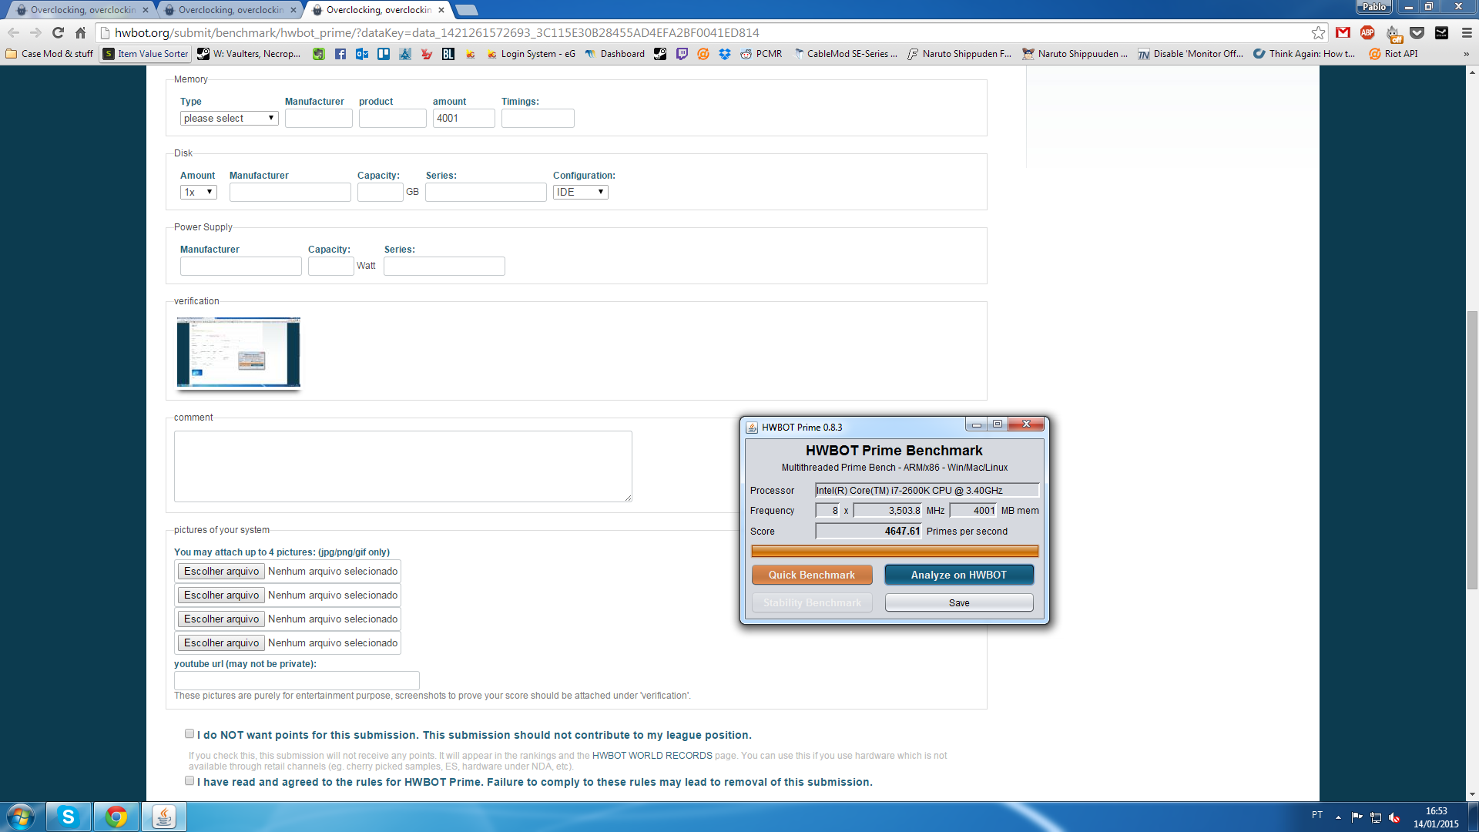This screenshot has height=832, width=1479.
Task: Open the Steam extension icon in toolbar
Action: pyautogui.click(x=1441, y=32)
